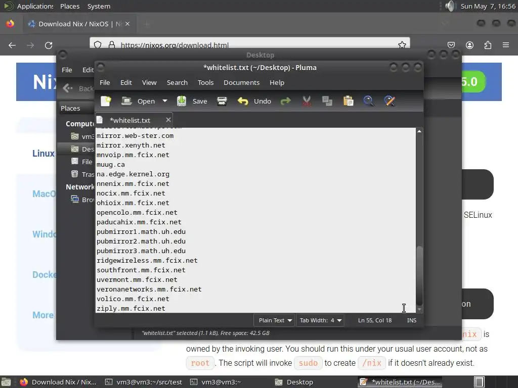The width and height of the screenshot is (518, 388).
Task: Click the Pocket save icon in Firefox
Action: click(451, 45)
